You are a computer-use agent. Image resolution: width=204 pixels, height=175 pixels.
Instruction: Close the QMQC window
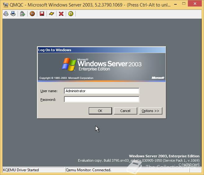pos(195,4)
